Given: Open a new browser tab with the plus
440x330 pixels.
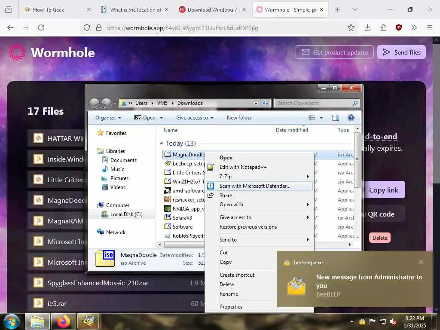Looking at the screenshot, I should tap(338, 10).
